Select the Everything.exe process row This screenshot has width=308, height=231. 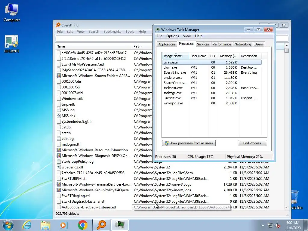[x=212, y=72]
